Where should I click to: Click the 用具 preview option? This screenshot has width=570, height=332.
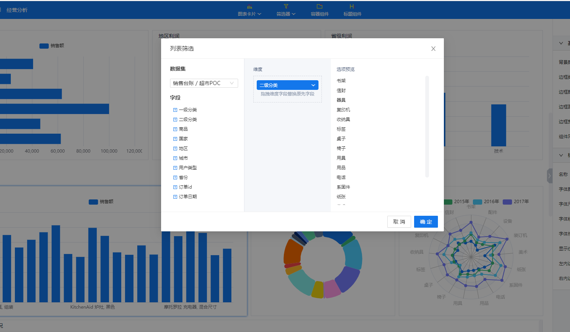[341, 158]
